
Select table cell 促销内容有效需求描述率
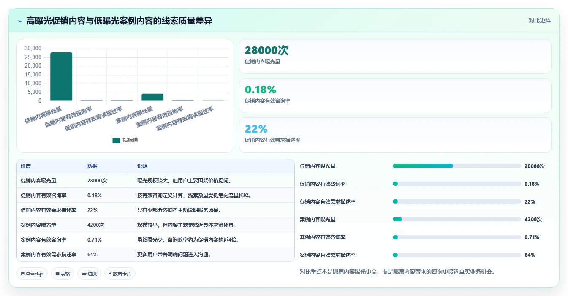pos(49,210)
